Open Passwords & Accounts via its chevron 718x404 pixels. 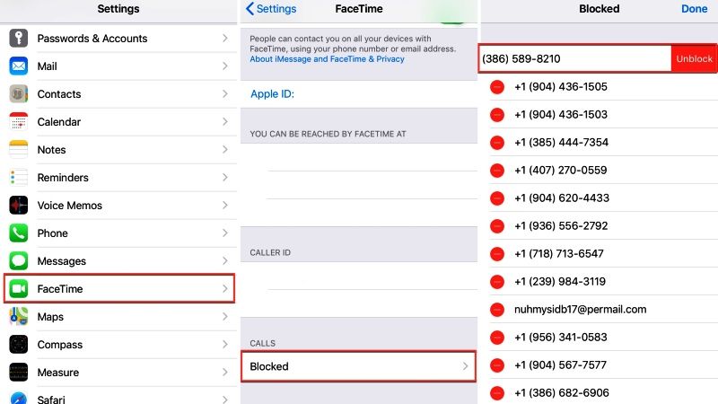(225, 39)
